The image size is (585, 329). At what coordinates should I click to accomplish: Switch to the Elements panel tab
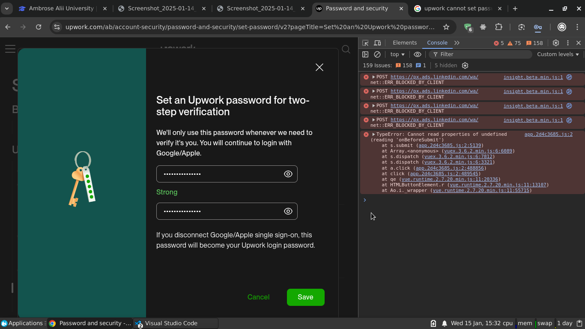point(405,43)
